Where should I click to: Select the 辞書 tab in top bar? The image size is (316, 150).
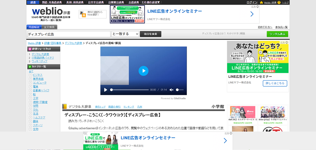pyautogui.click(x=33, y=3)
